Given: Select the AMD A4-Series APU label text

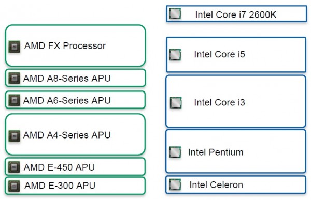Looking at the screenshot, I should pyautogui.click(x=67, y=135).
